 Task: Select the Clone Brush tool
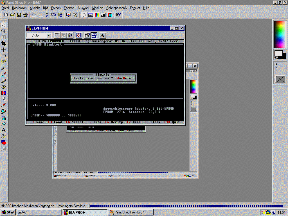pyautogui.click(x=3, y=87)
